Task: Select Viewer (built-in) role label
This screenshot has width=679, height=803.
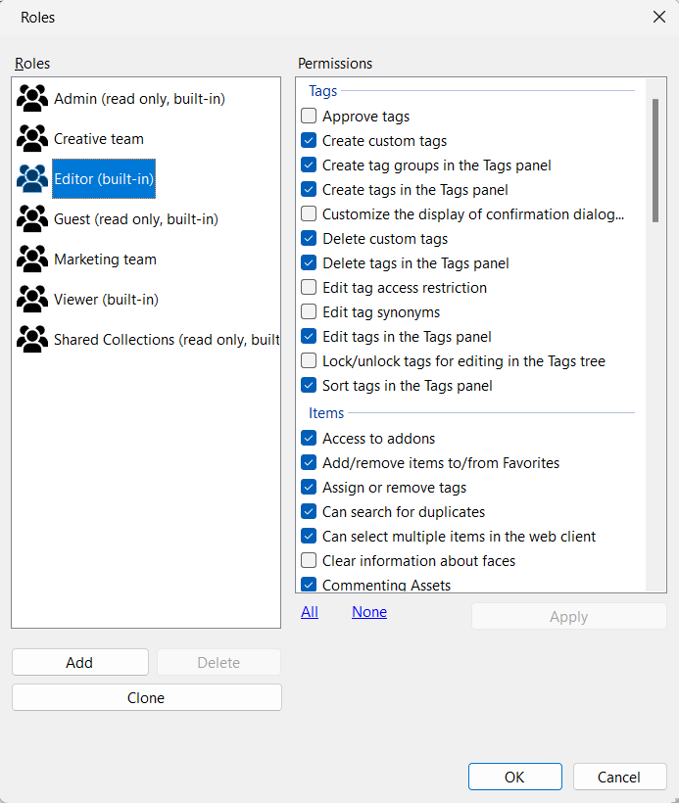Action: [106, 300]
